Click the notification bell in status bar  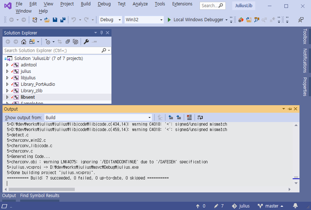(x=295, y=206)
